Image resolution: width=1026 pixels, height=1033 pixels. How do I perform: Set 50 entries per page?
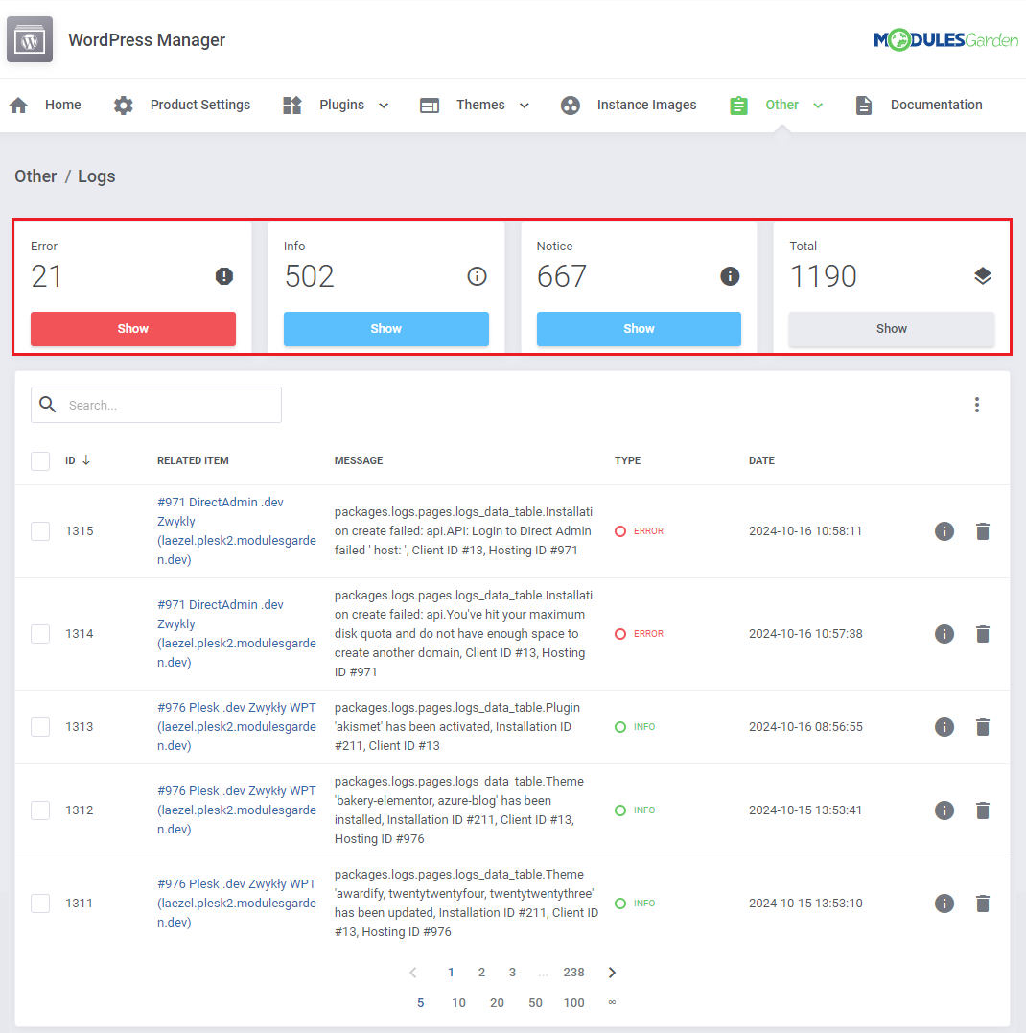click(535, 1002)
